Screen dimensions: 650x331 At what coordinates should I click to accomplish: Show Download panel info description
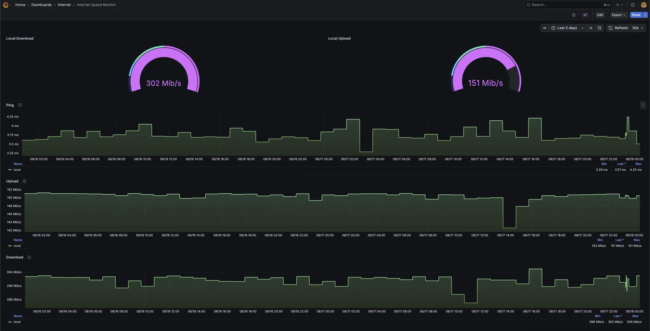pyautogui.click(x=29, y=257)
